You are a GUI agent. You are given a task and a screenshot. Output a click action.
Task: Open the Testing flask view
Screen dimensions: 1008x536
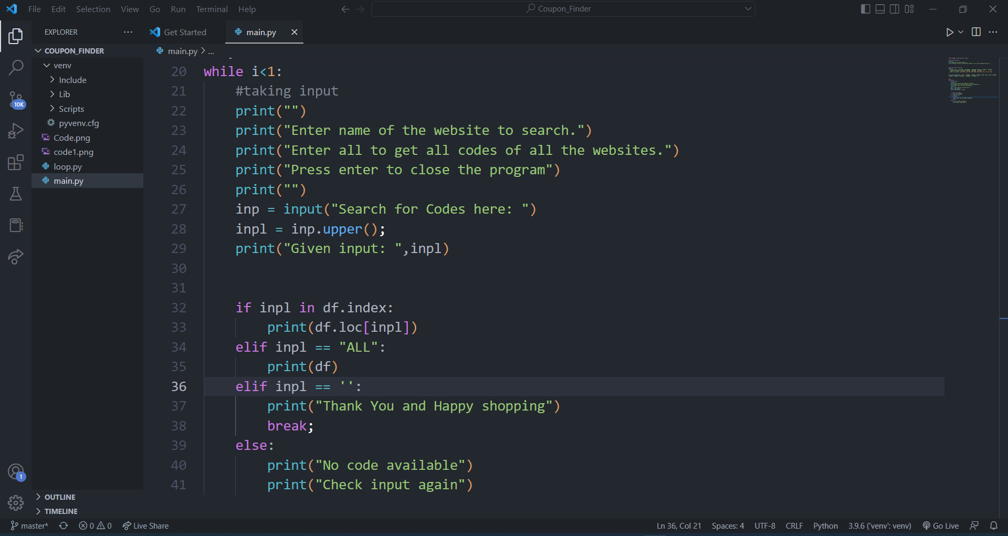click(16, 194)
